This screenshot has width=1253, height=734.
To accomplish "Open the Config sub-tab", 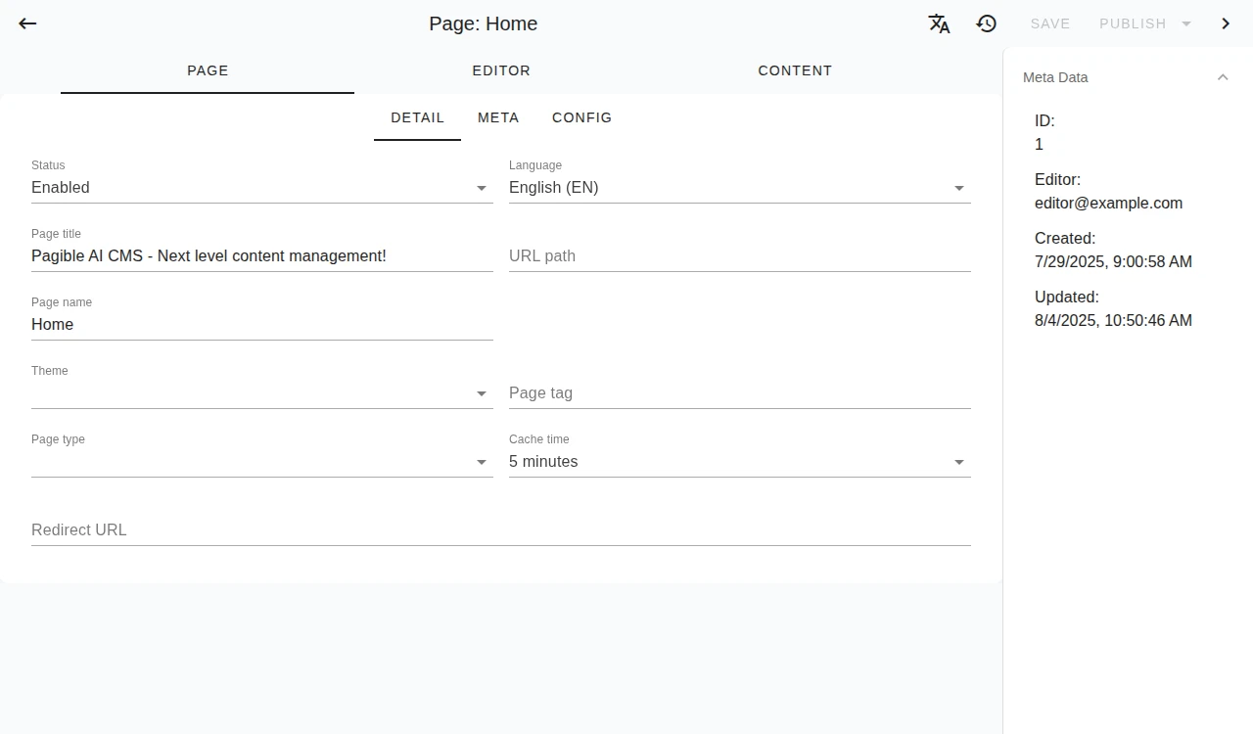I will 581,117.
